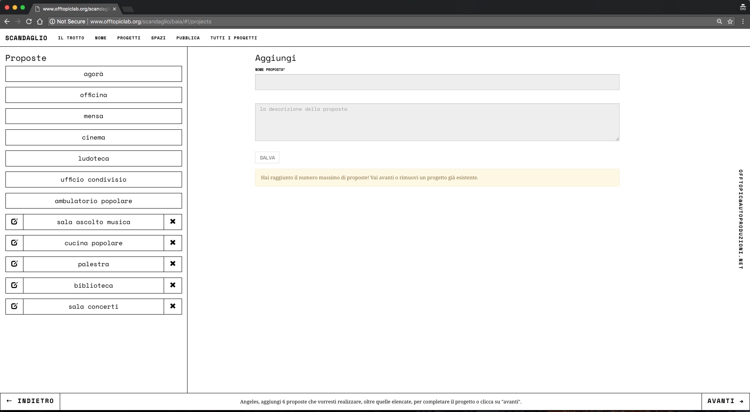The width and height of the screenshot is (750, 412).
Task: Go back in browser history
Action: 7,21
